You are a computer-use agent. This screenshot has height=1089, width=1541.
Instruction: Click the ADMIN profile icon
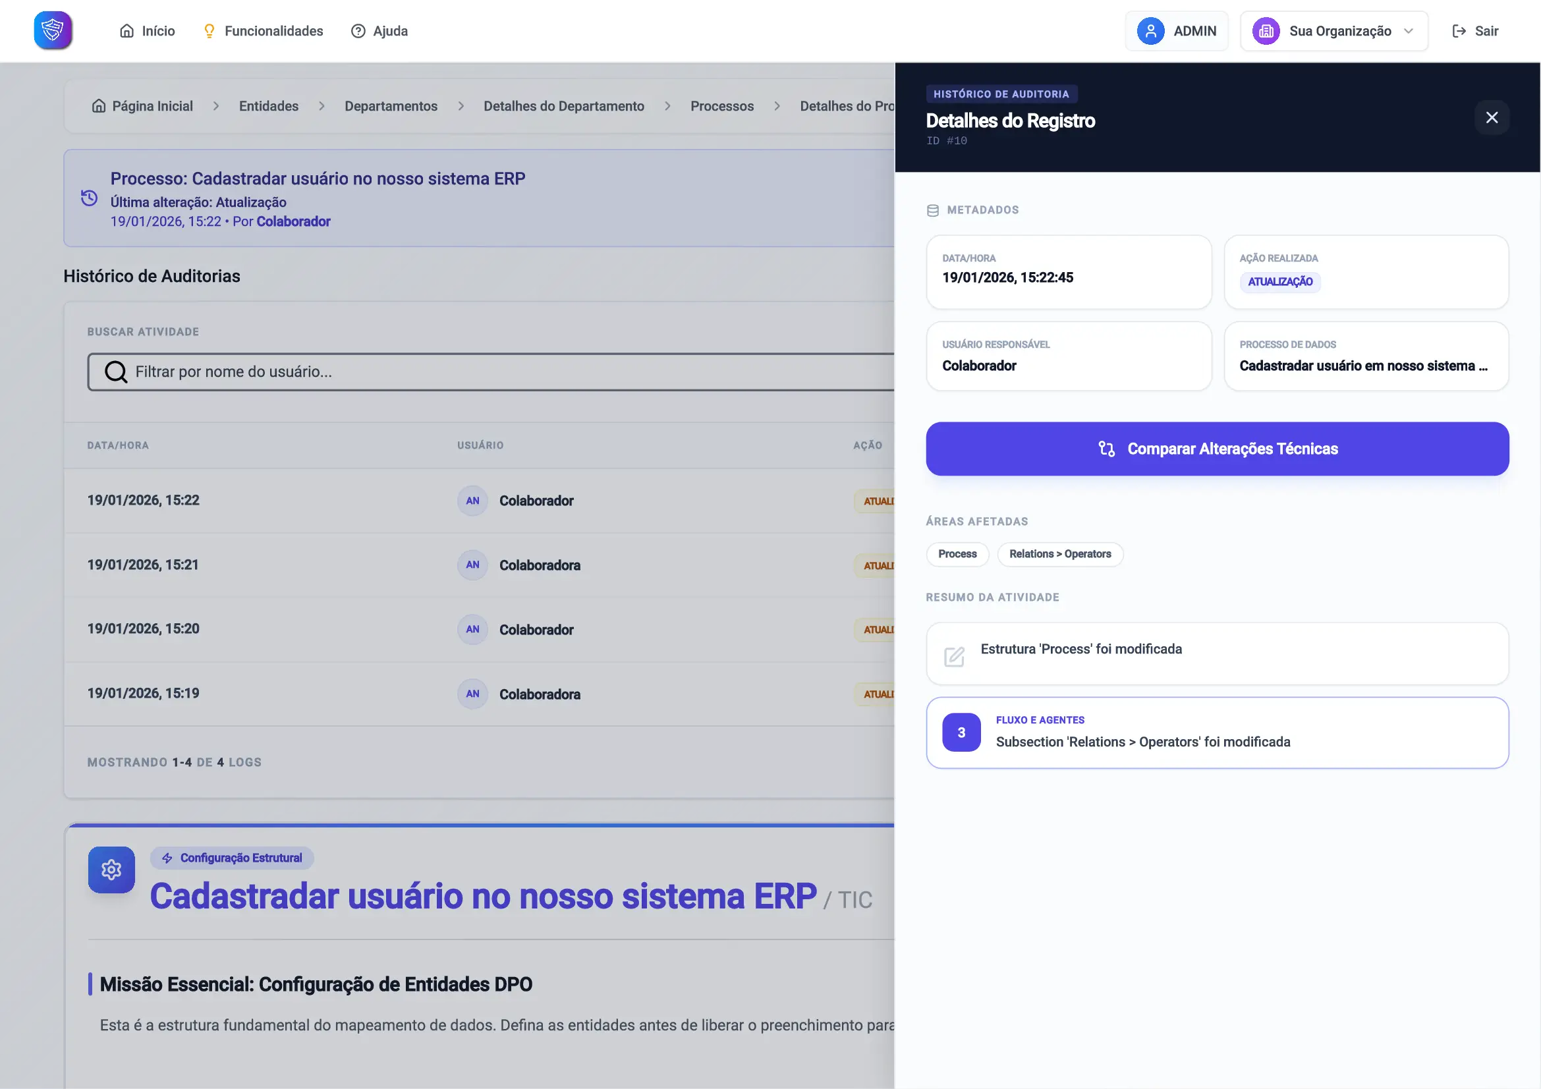coord(1150,30)
